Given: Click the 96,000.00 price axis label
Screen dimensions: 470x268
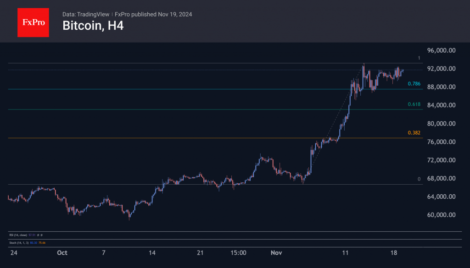Looking at the screenshot, I should point(441,50).
